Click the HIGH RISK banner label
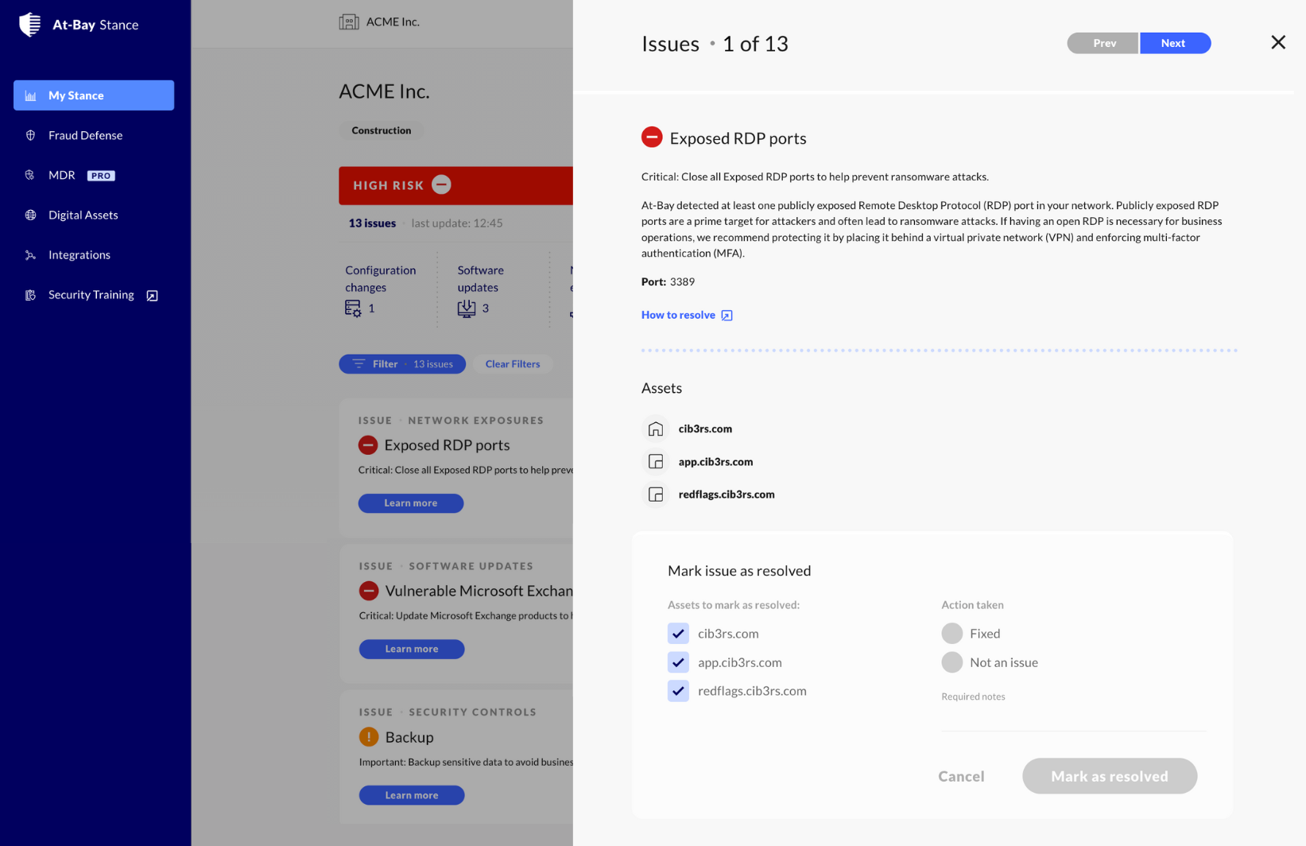The width and height of the screenshot is (1306, 846). pyautogui.click(x=389, y=185)
